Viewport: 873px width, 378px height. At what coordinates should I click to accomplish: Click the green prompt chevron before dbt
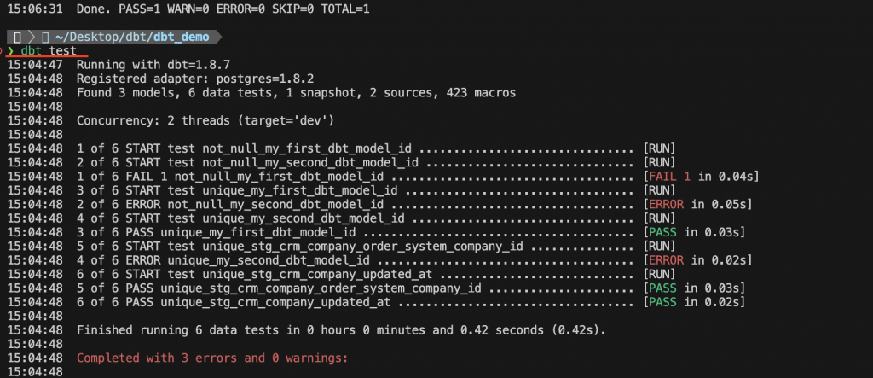coord(10,51)
